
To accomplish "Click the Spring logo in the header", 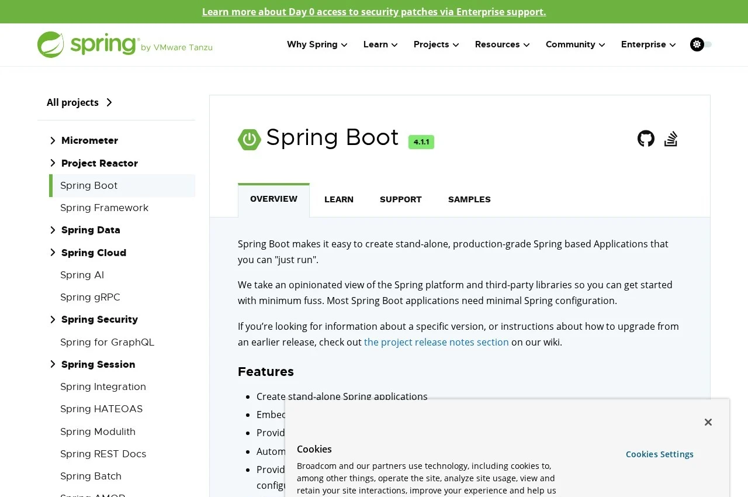I will (125, 44).
